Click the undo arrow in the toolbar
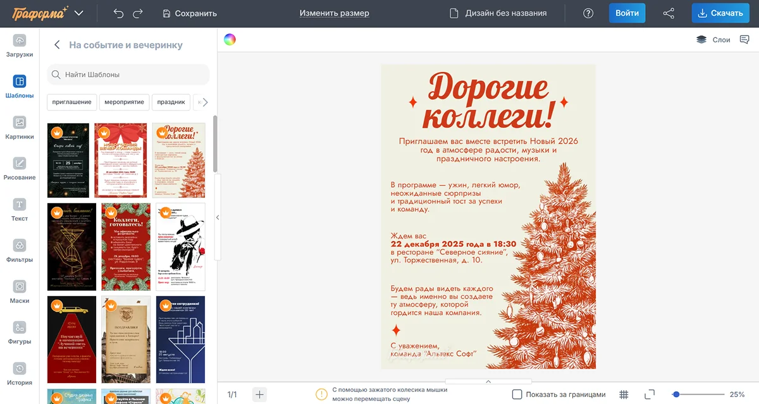The image size is (759, 404). [120, 13]
